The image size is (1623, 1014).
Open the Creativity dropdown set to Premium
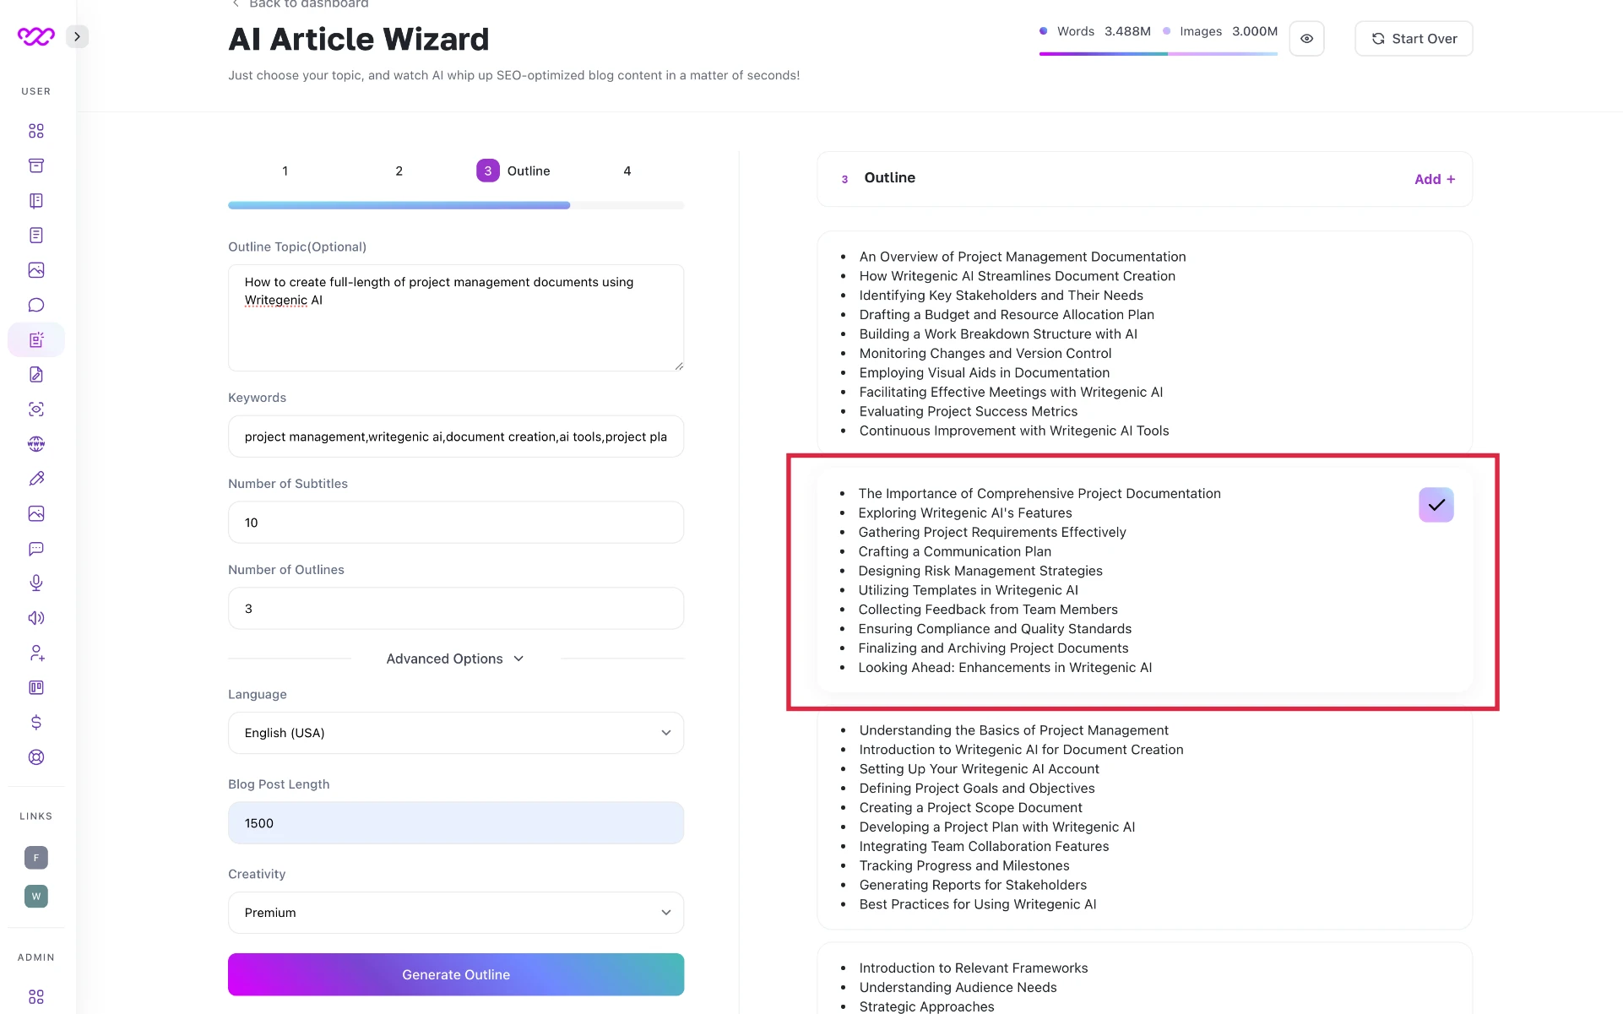(456, 913)
